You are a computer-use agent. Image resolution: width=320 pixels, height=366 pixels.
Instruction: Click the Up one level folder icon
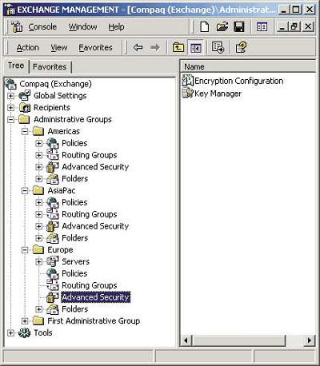click(x=178, y=48)
